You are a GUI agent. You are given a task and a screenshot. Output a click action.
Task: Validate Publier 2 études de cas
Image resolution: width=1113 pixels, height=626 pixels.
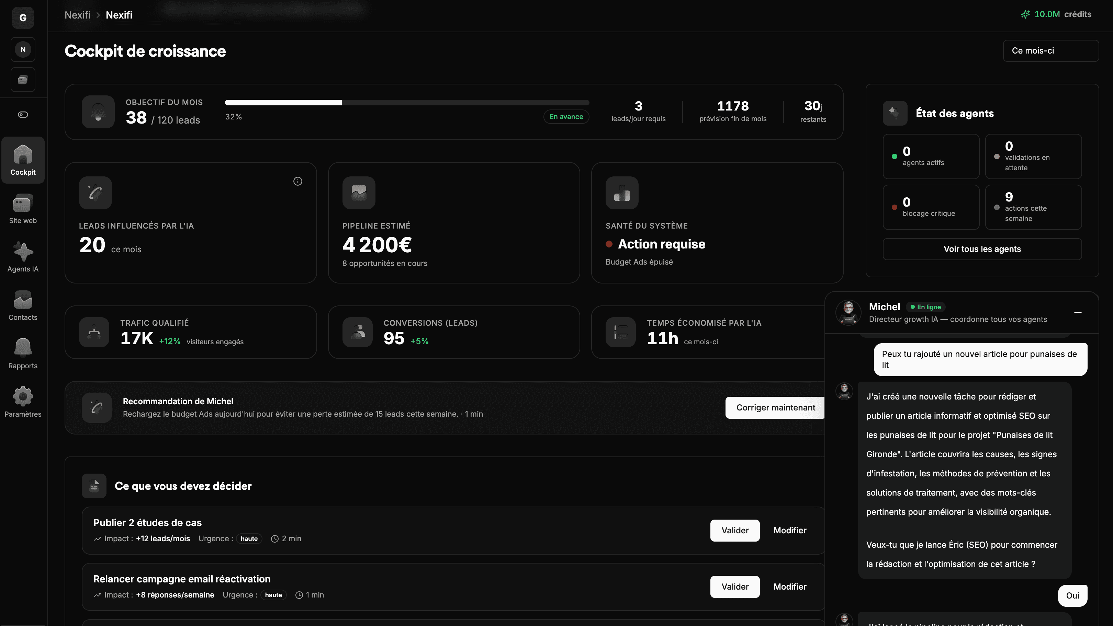pos(734,530)
